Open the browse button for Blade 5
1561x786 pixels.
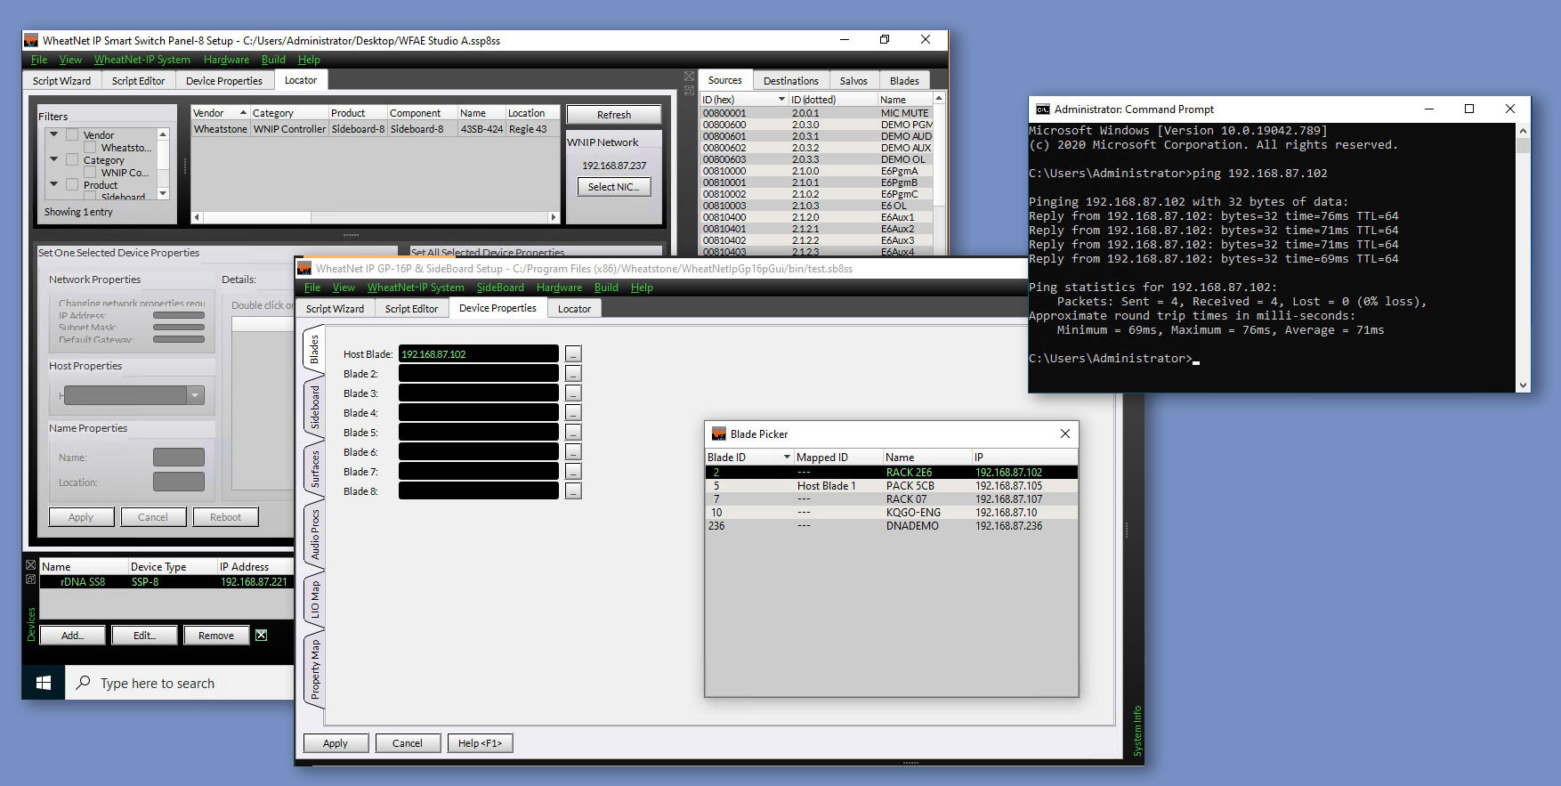point(573,433)
